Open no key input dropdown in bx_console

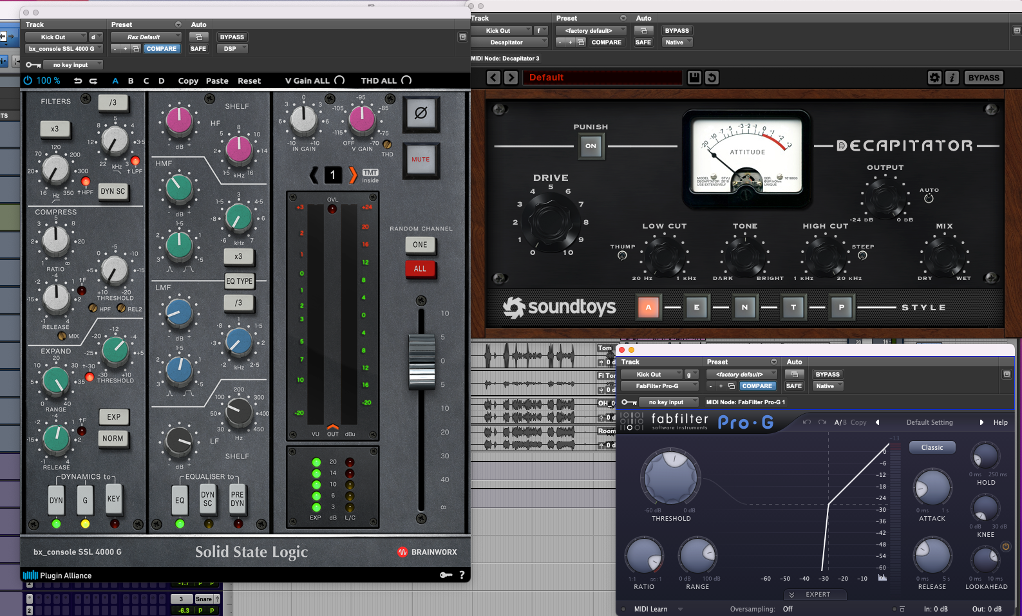73,65
